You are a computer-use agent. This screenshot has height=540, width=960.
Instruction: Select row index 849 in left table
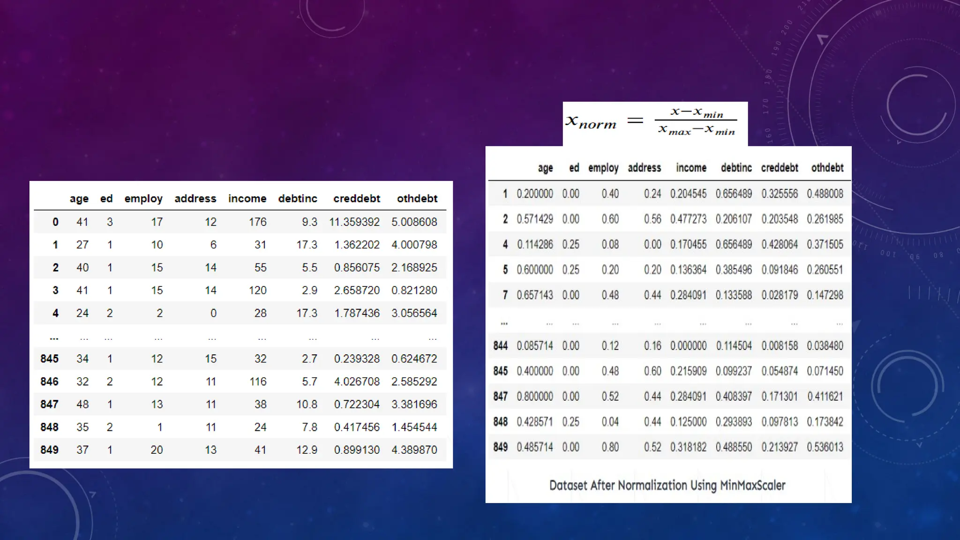point(49,450)
